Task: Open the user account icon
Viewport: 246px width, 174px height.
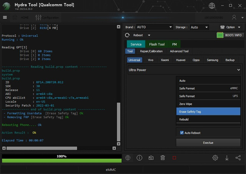Action: point(234,17)
